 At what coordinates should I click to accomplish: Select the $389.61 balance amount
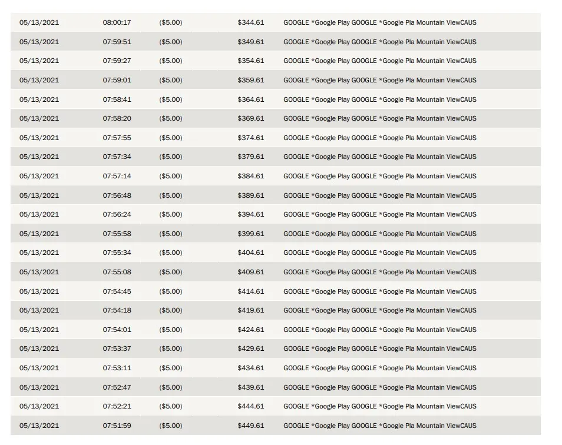[251, 195]
